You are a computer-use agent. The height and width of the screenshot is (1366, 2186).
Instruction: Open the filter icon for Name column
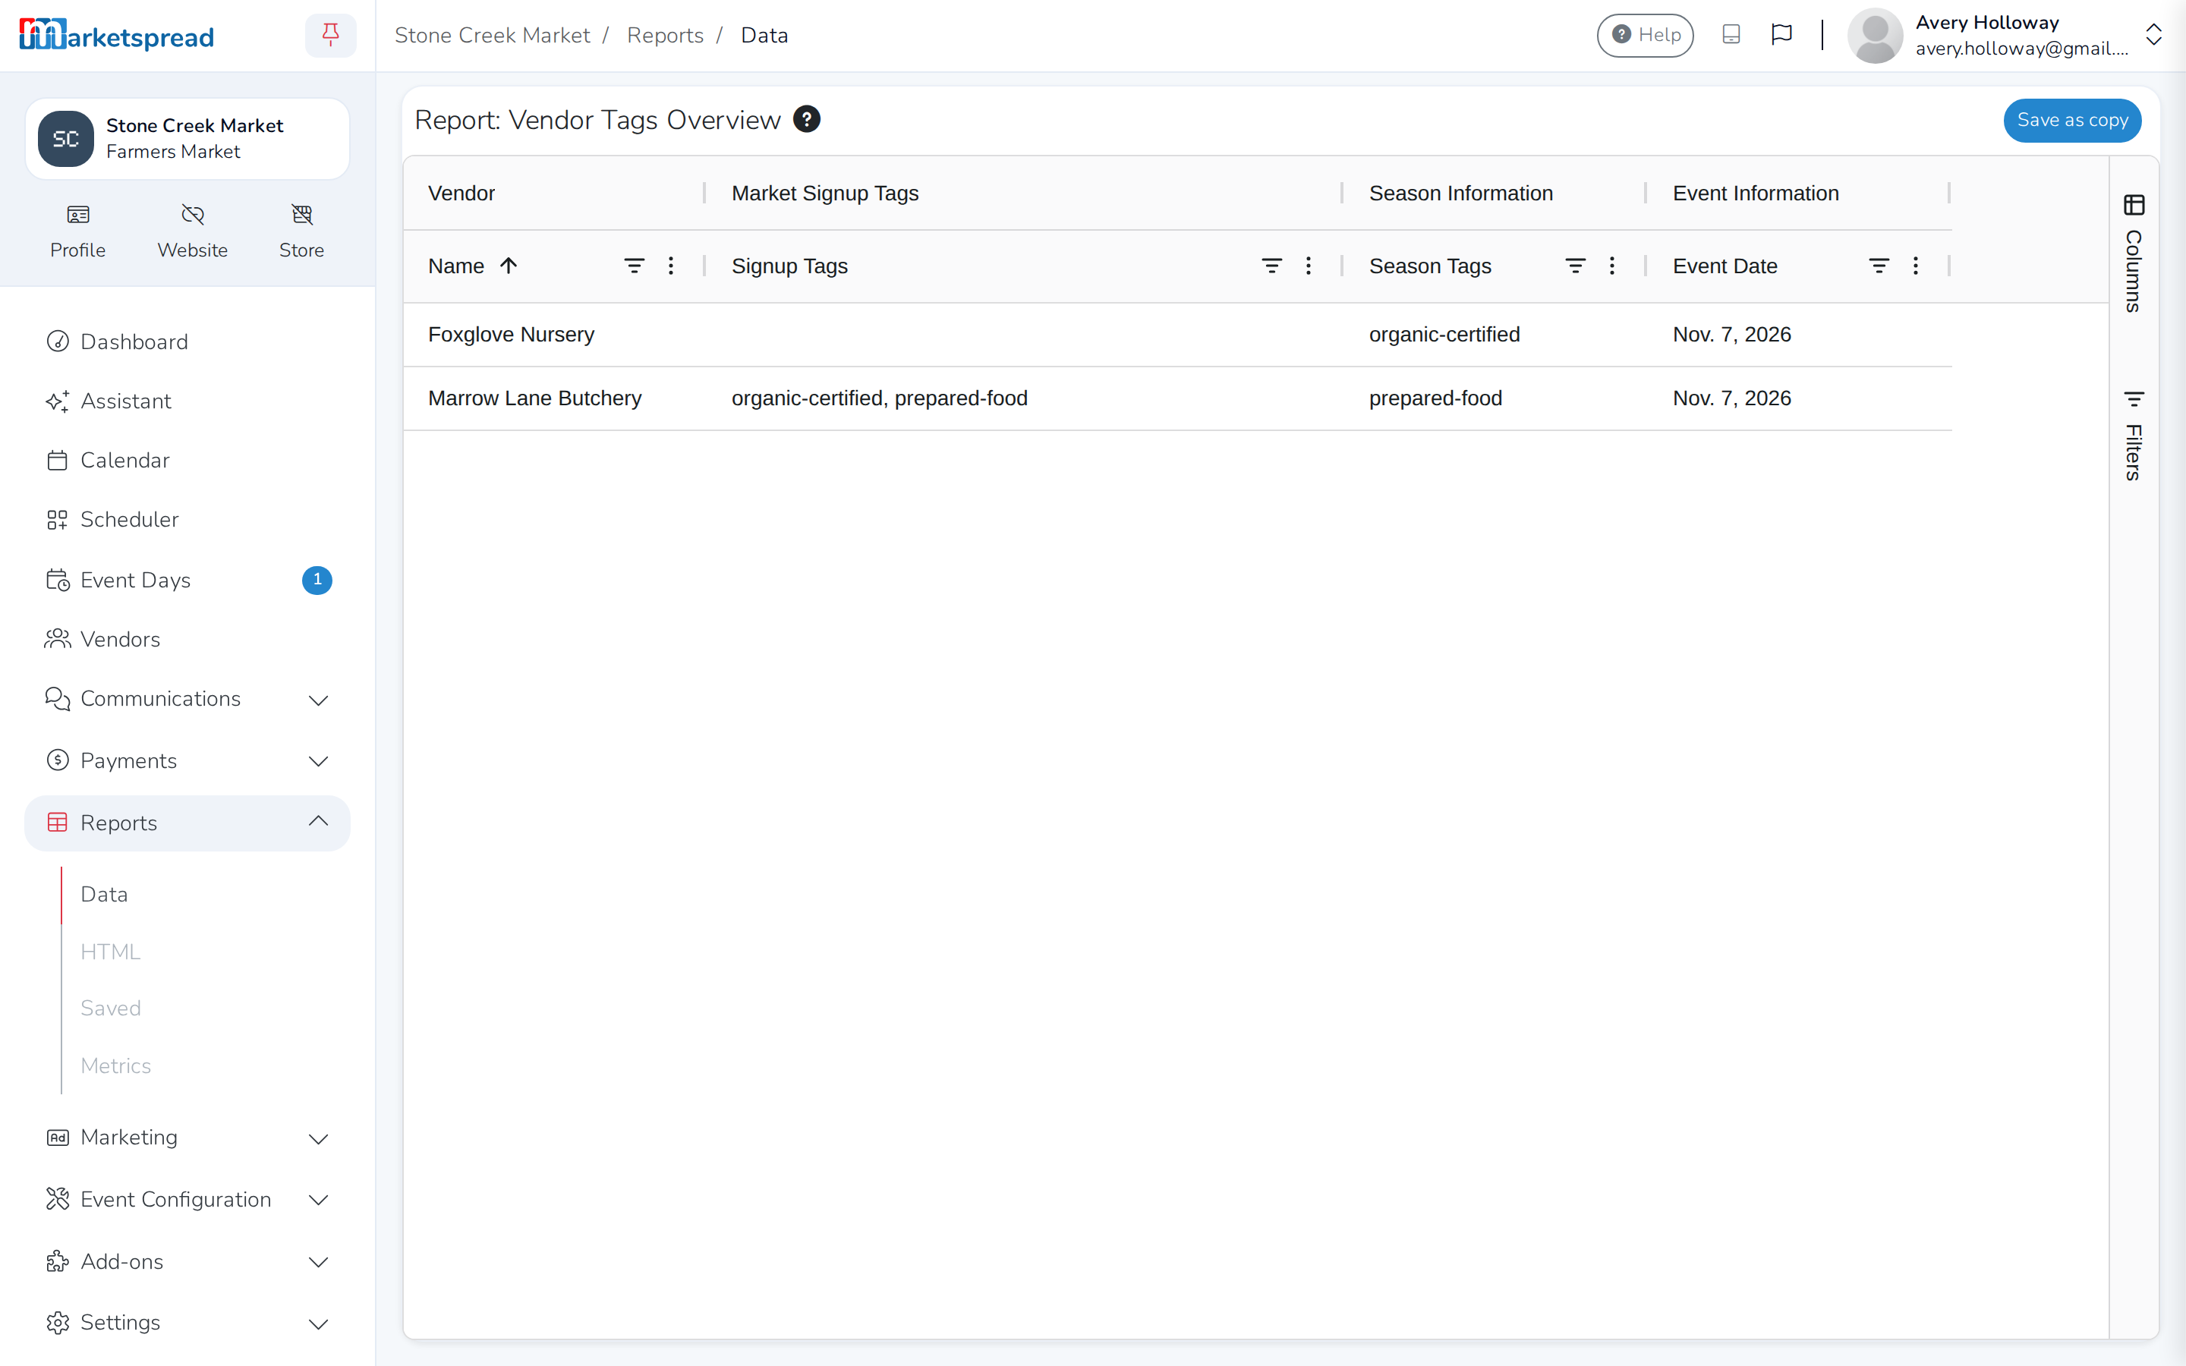click(x=634, y=266)
